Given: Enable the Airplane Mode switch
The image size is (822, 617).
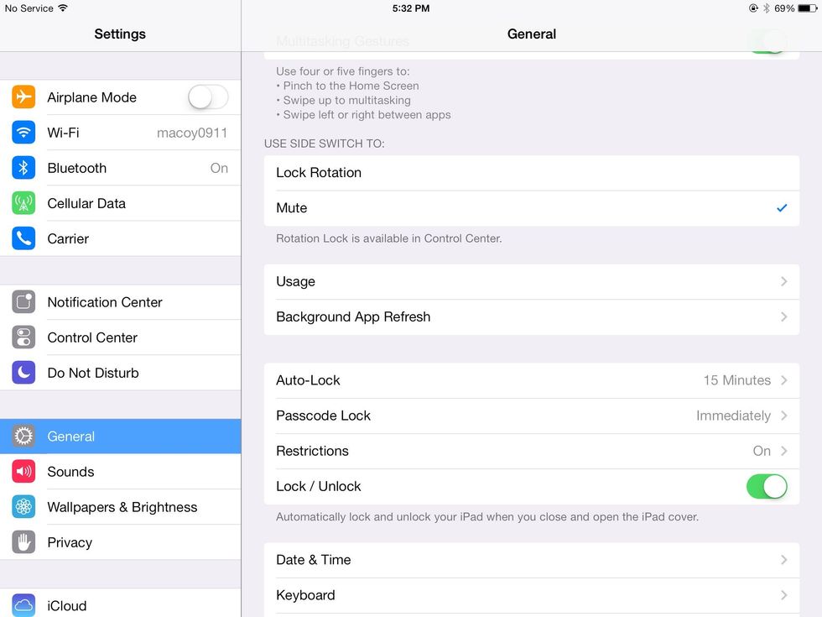Looking at the screenshot, I should coord(207,97).
